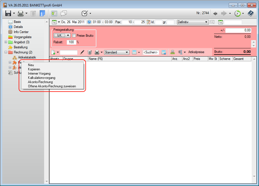Open the Info Center item in sidebar
This screenshot has height=186, width=259.
coord(21,32)
